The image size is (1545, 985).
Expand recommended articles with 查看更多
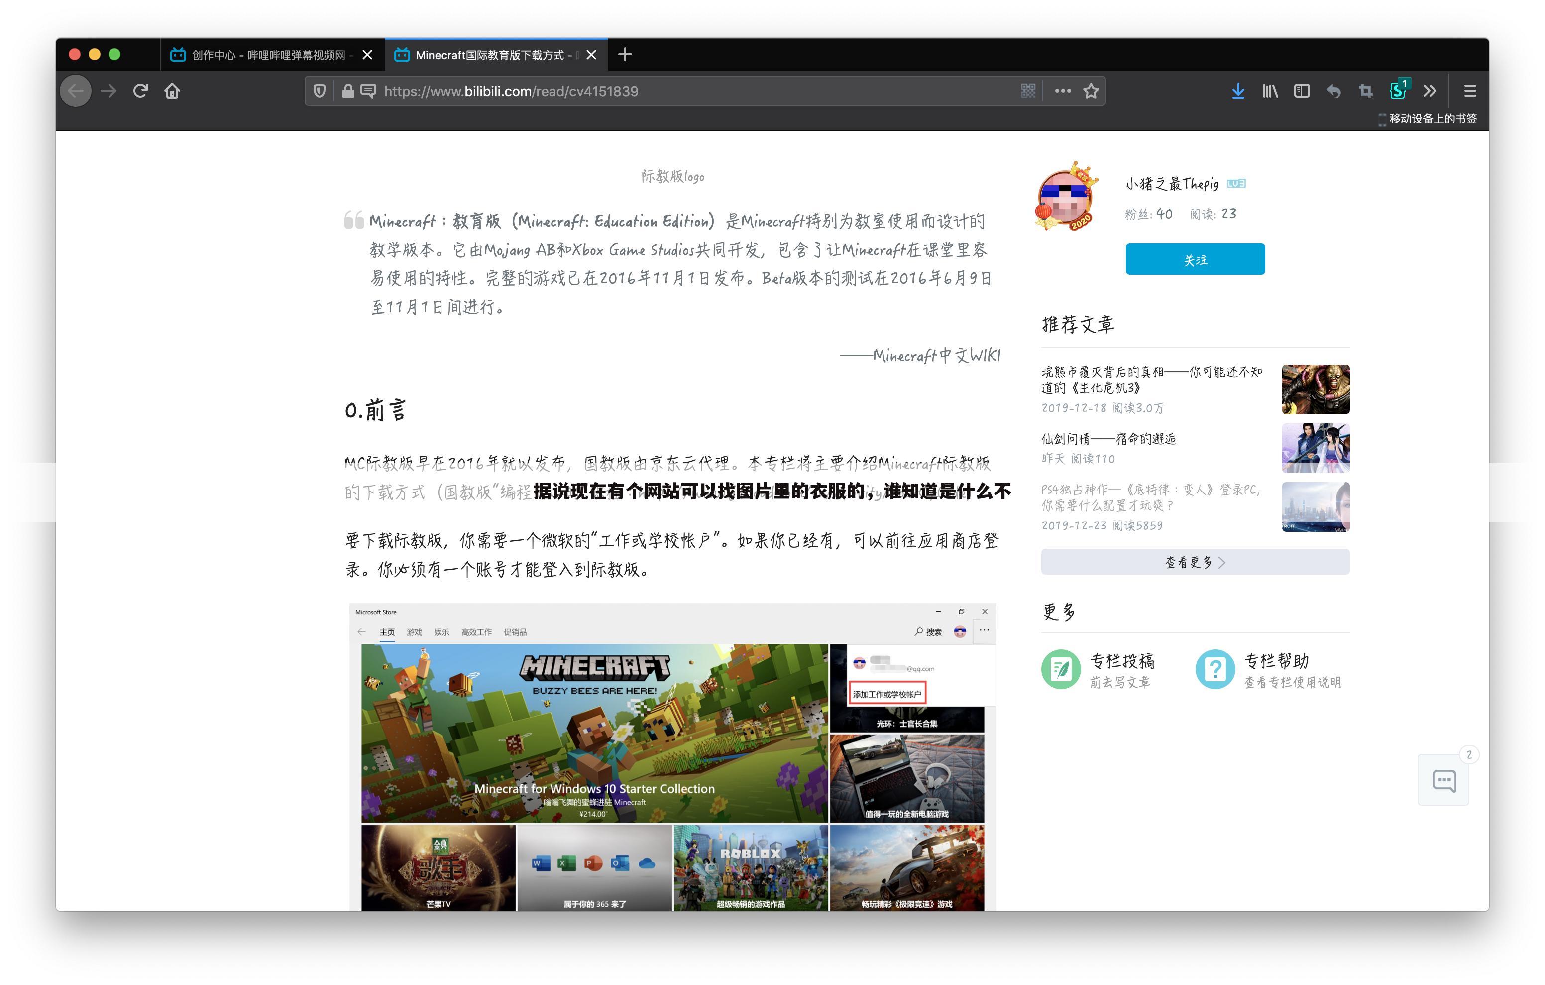(x=1195, y=562)
